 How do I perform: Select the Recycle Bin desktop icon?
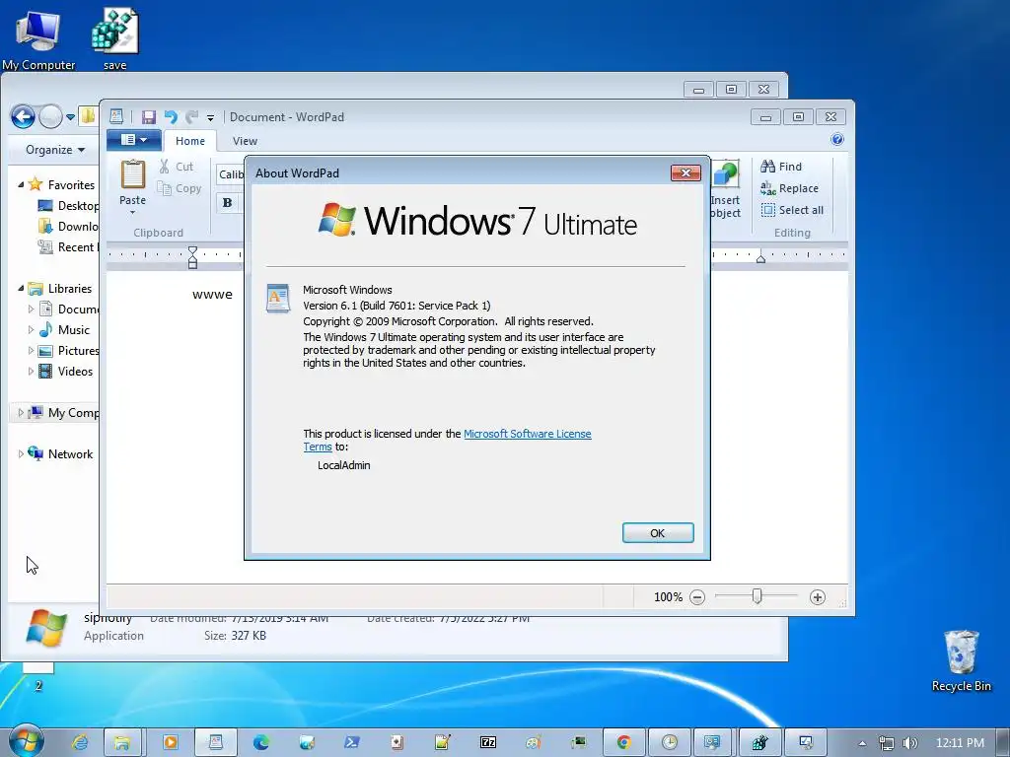961,661
